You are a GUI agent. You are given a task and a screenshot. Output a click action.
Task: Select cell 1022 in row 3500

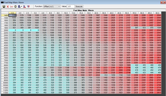coord(66,40)
